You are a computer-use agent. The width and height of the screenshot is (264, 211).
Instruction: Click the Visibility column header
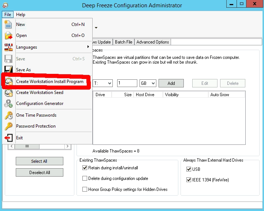pos(186,95)
